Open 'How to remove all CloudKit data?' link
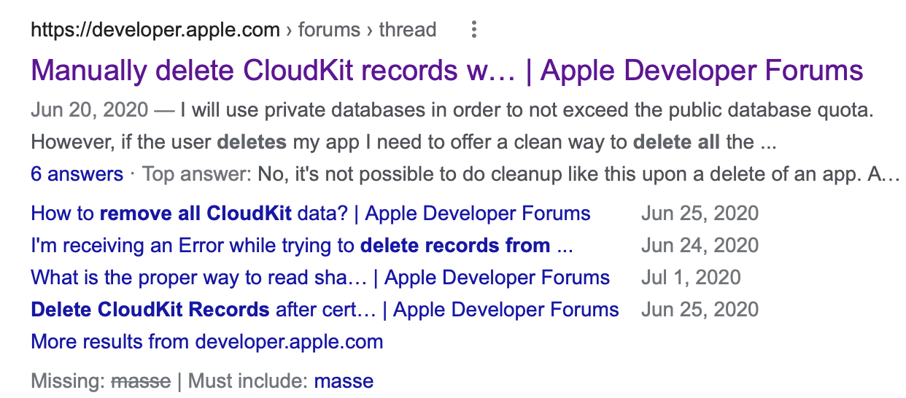This screenshot has width=906, height=398. click(310, 214)
